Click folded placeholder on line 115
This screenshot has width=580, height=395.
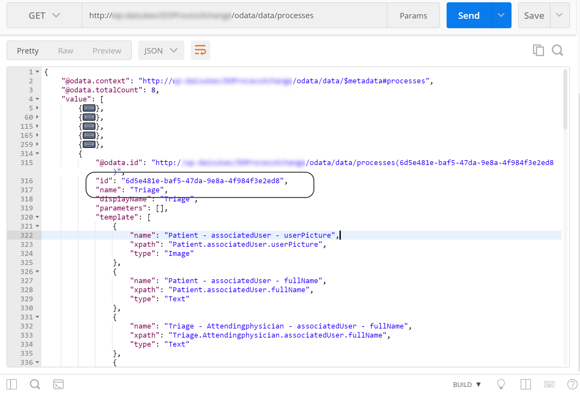click(x=89, y=126)
